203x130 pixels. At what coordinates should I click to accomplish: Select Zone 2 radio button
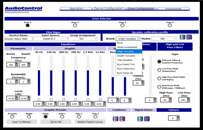tap(75, 25)
